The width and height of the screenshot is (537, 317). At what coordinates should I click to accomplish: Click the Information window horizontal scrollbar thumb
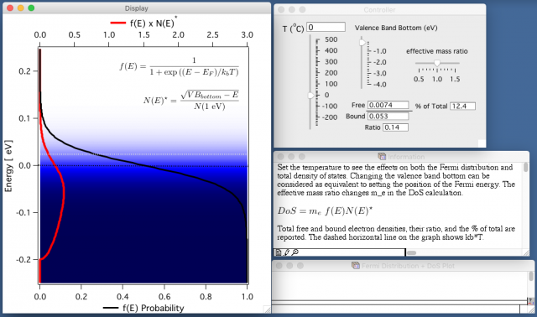412,253
